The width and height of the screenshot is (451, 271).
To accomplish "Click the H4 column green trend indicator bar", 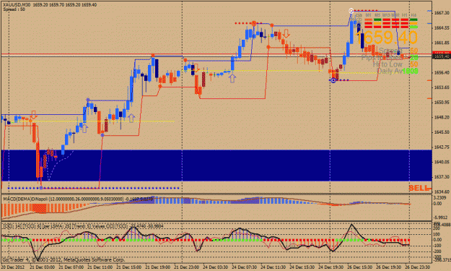I will pyautogui.click(x=413, y=20).
